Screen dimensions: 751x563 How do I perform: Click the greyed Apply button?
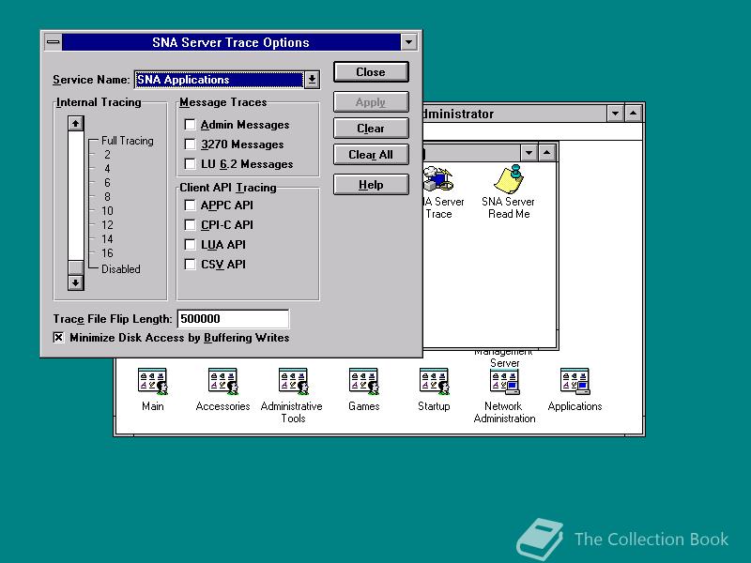tap(371, 102)
